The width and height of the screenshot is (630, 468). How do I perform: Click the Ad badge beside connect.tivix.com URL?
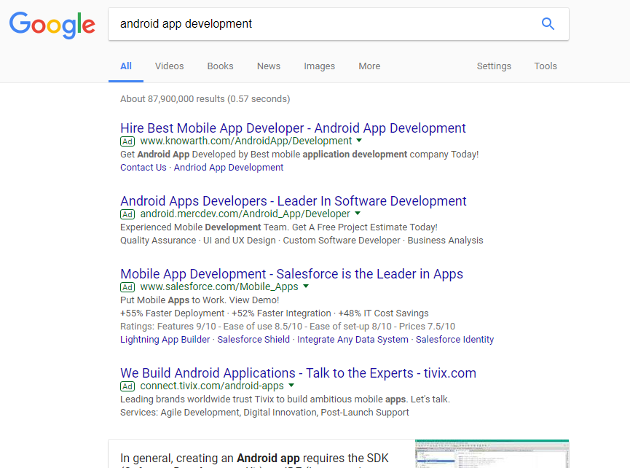[127, 386]
